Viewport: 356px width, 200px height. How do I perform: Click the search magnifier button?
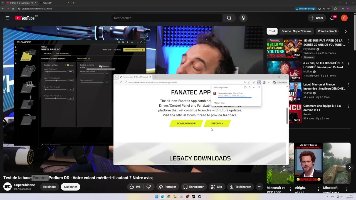(229, 18)
